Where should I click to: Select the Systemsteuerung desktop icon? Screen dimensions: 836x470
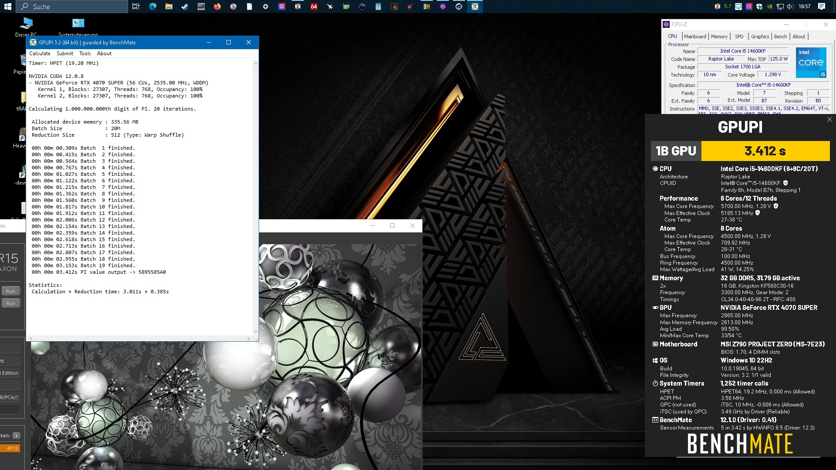[x=78, y=27]
